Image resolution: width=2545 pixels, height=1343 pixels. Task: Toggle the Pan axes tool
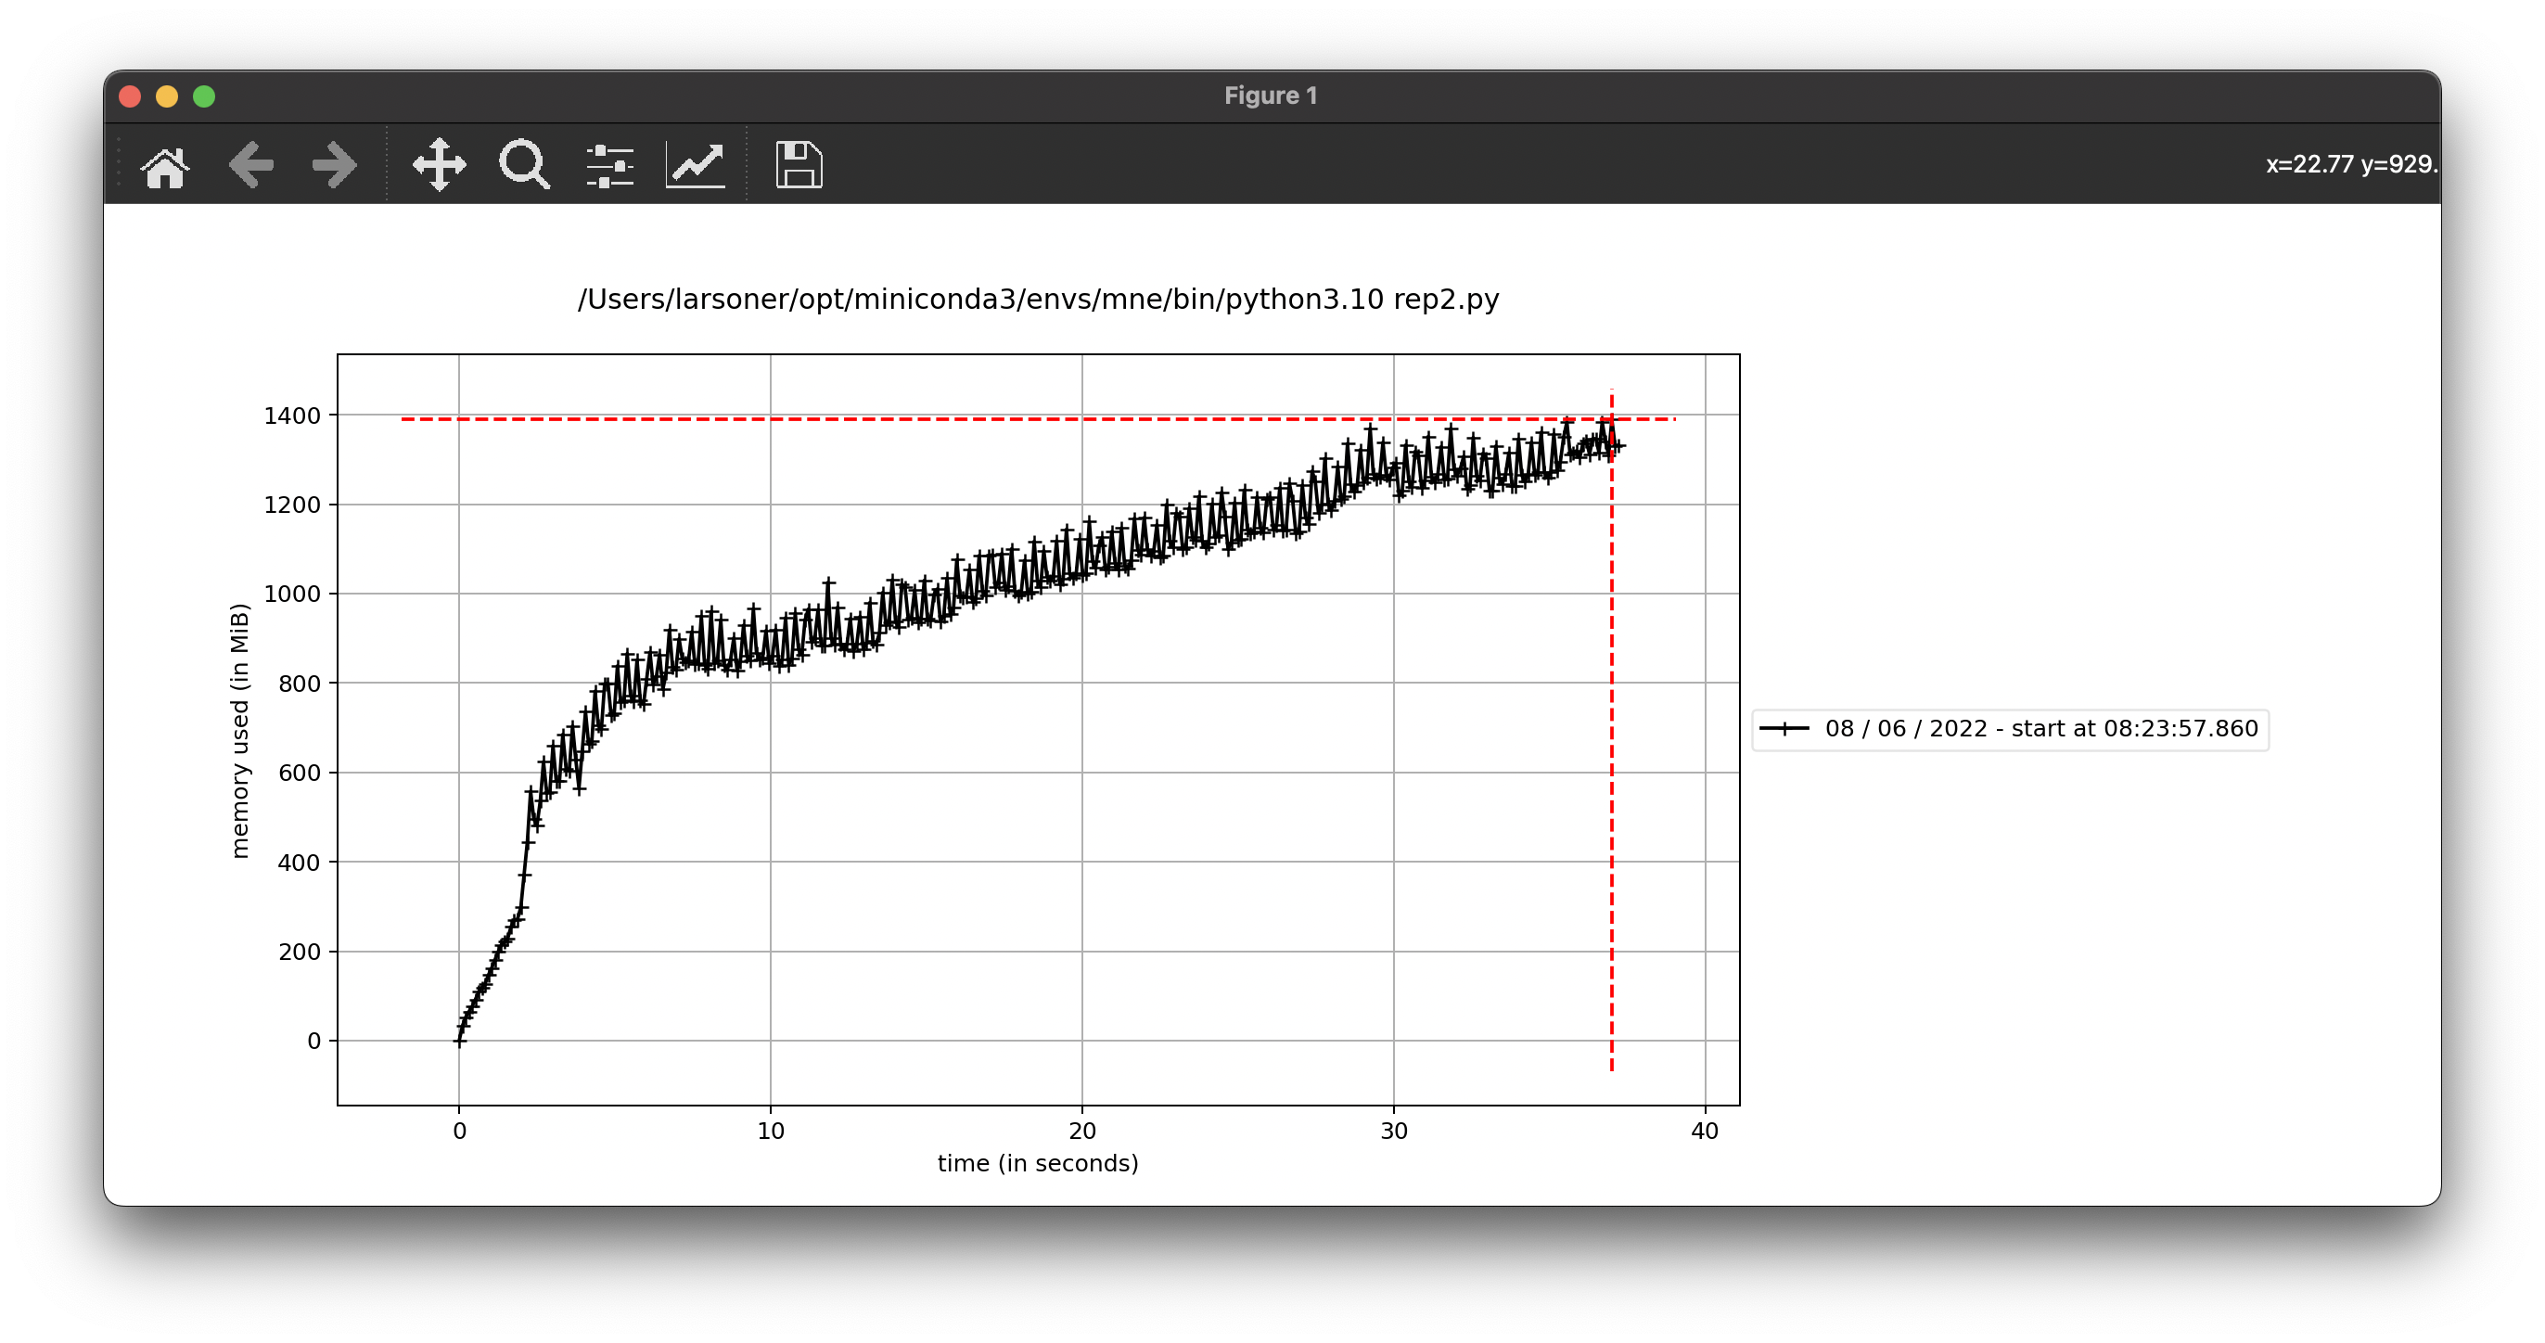pyautogui.click(x=439, y=165)
